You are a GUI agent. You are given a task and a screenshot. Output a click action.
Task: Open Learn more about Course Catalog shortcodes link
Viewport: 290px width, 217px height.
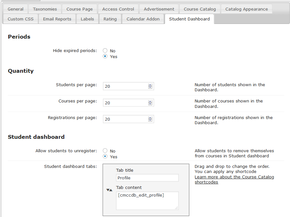click(x=234, y=179)
